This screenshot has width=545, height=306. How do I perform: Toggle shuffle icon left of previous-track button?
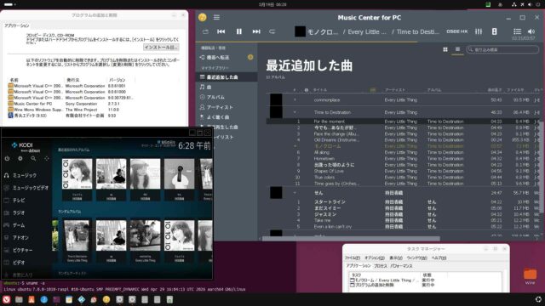point(205,31)
